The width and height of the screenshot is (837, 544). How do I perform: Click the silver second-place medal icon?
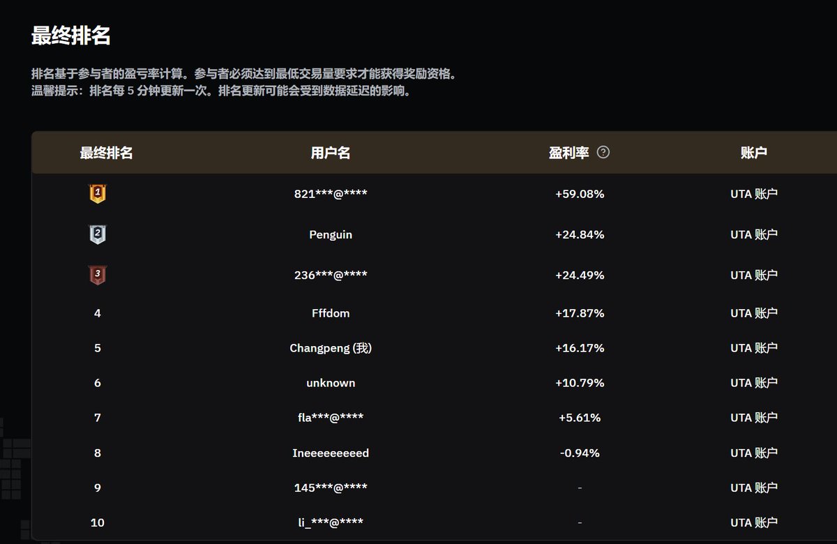click(x=98, y=234)
